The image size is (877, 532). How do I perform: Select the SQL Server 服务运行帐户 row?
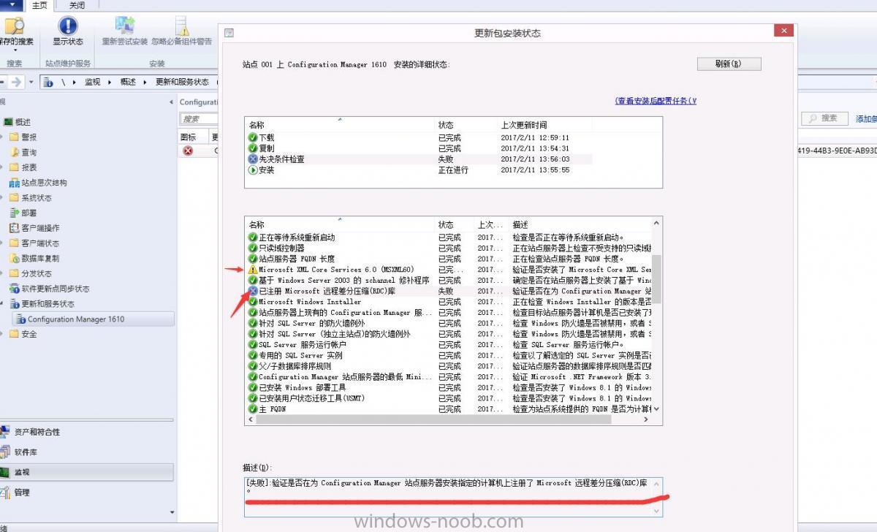tap(448, 345)
